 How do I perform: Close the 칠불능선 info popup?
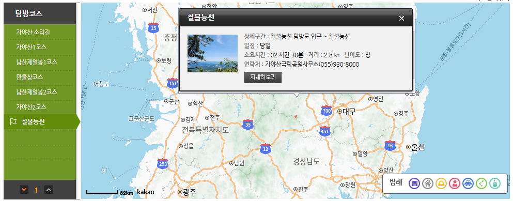tap(402, 19)
